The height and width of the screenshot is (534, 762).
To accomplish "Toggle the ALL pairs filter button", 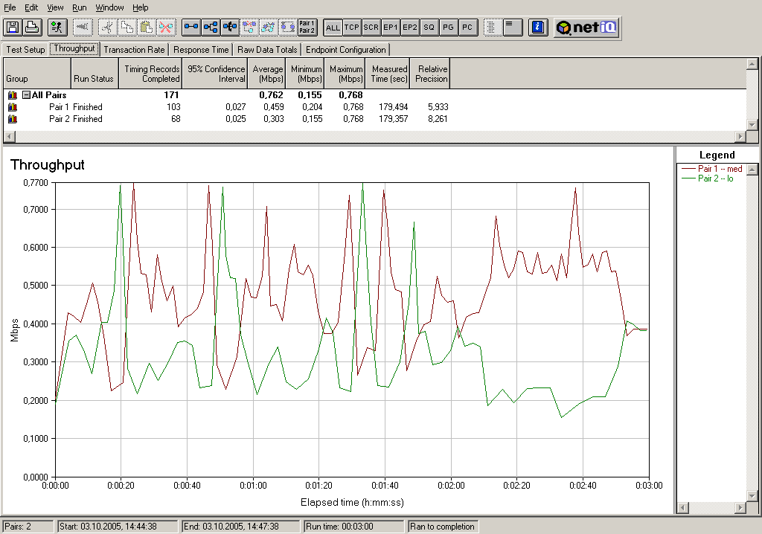I will pos(333,28).
